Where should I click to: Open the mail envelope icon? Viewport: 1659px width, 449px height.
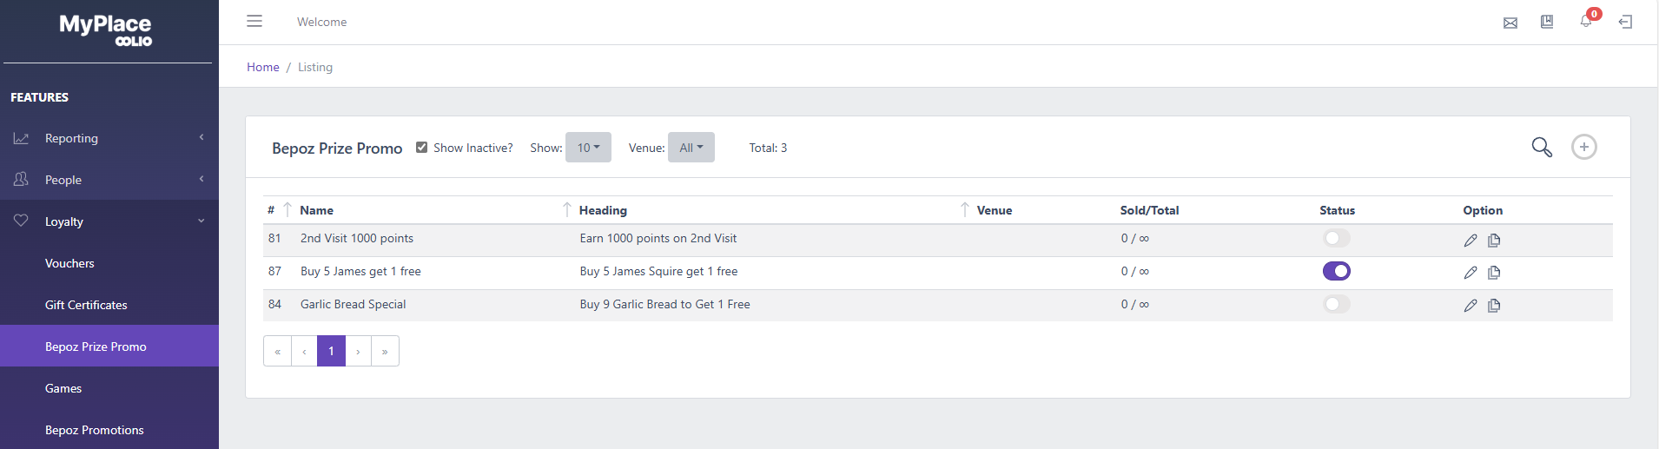click(1510, 23)
